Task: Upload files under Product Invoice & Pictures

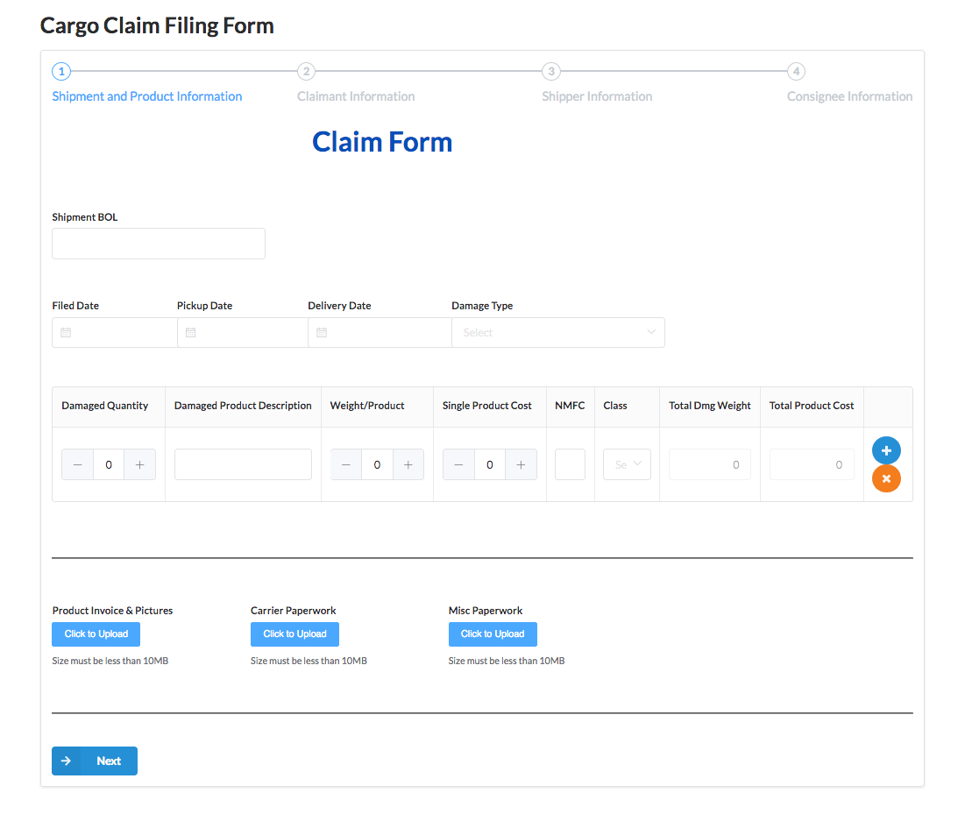Action: tap(96, 634)
